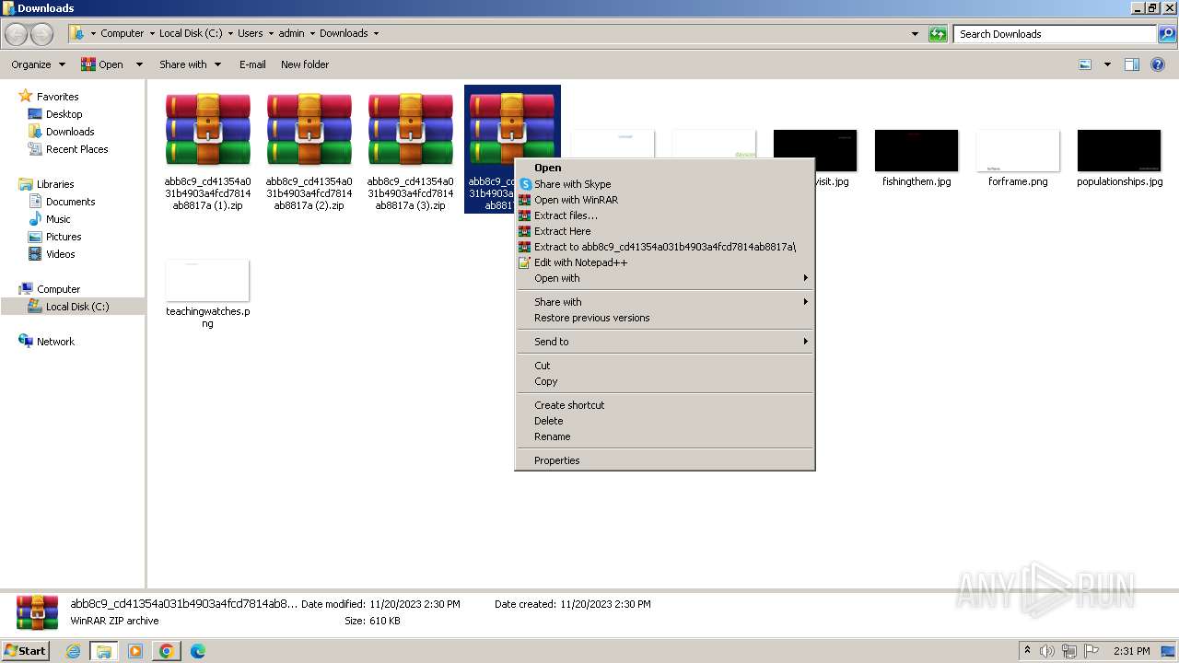Click the Help question mark icon
The image size is (1179, 663).
(x=1159, y=64)
